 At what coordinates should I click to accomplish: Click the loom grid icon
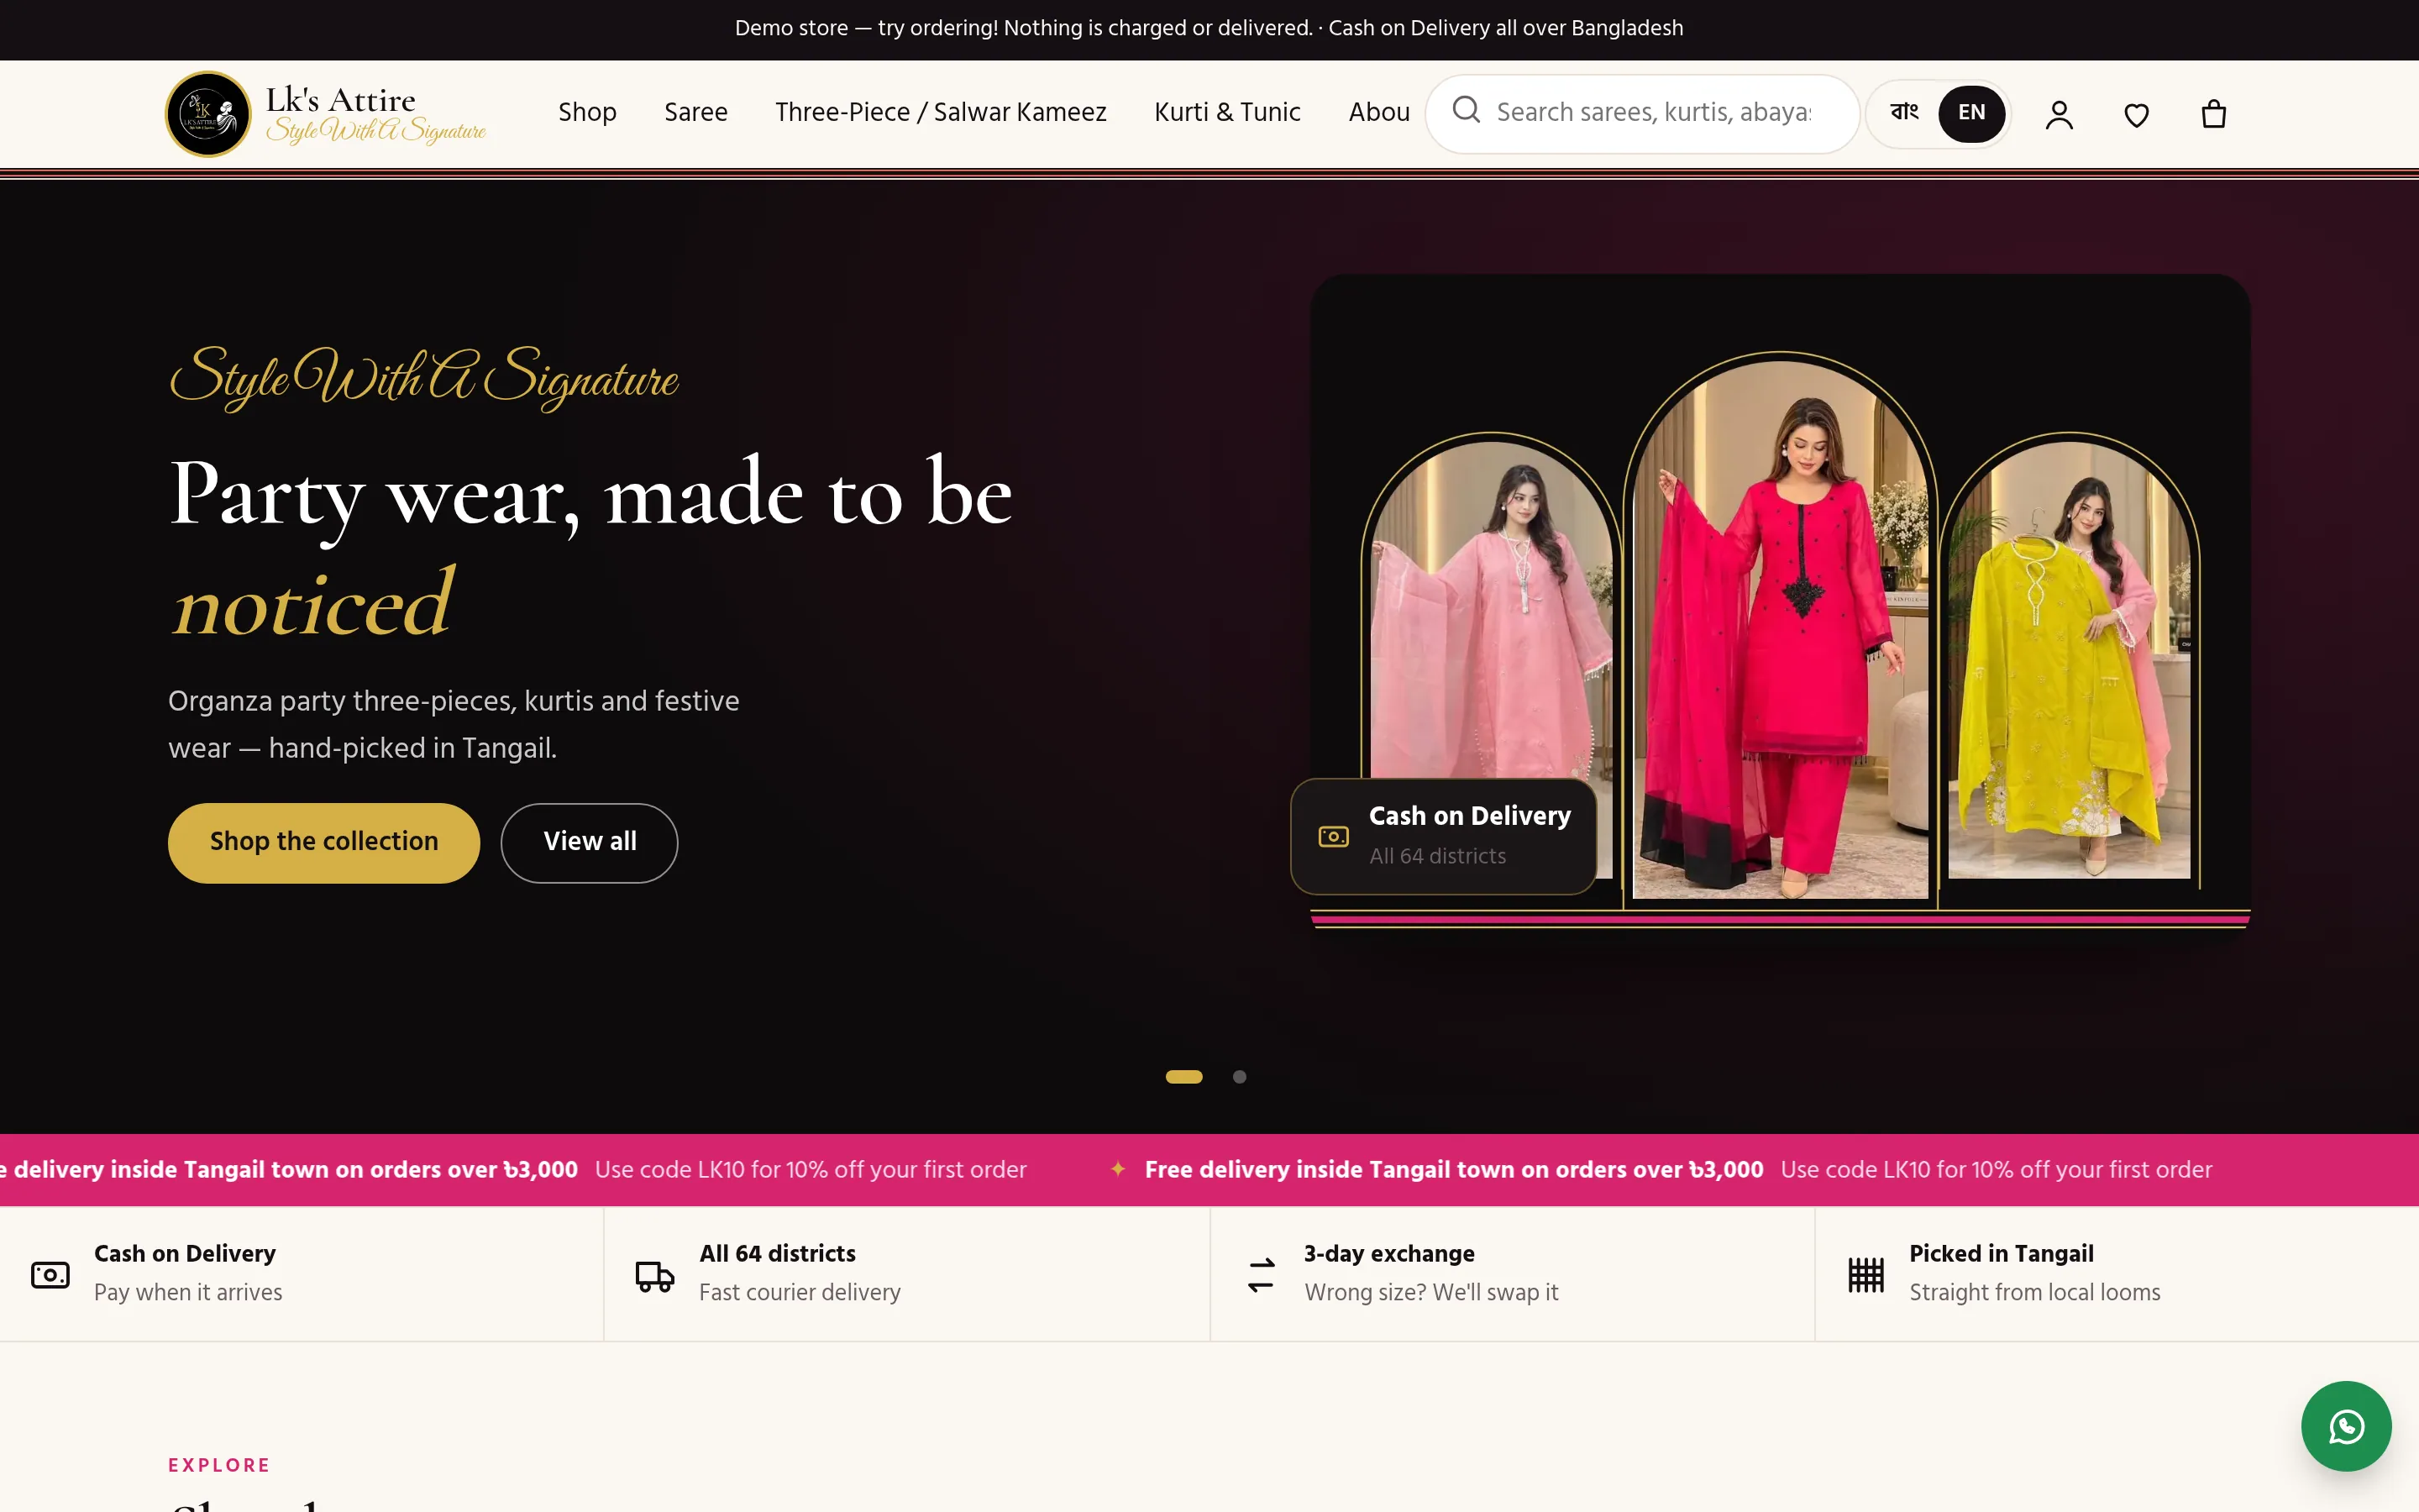point(1866,1275)
